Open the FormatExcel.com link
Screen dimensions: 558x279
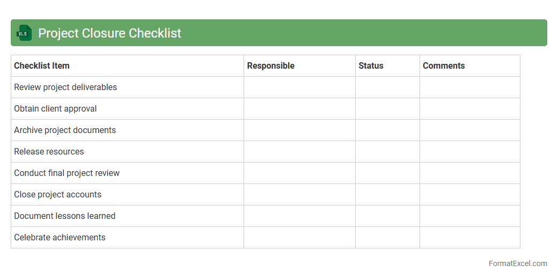pos(518,263)
